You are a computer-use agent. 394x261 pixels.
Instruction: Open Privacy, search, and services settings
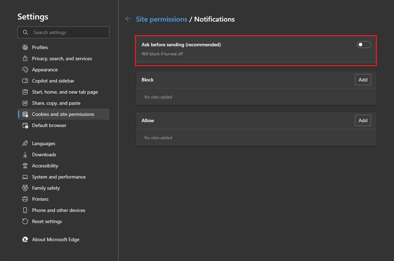(62, 58)
